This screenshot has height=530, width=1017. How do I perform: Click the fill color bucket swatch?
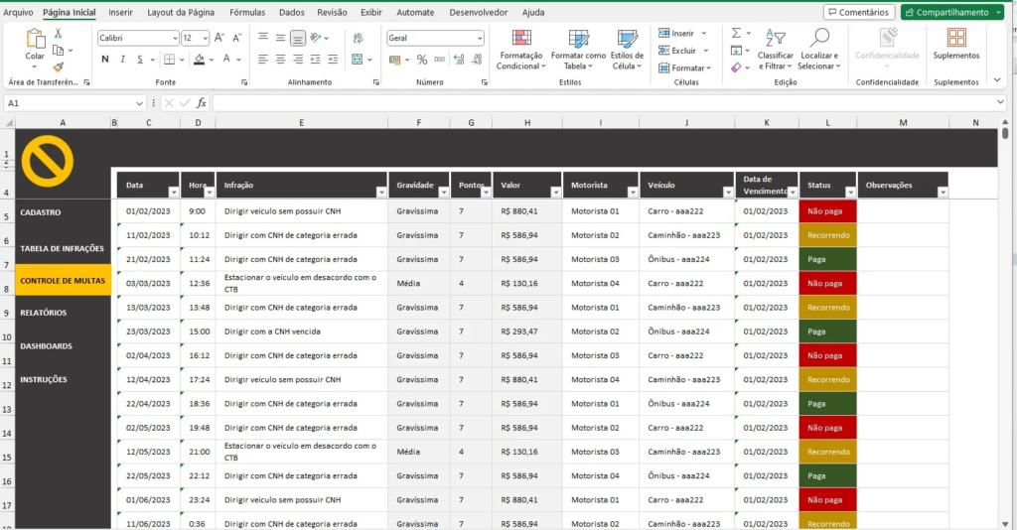200,60
